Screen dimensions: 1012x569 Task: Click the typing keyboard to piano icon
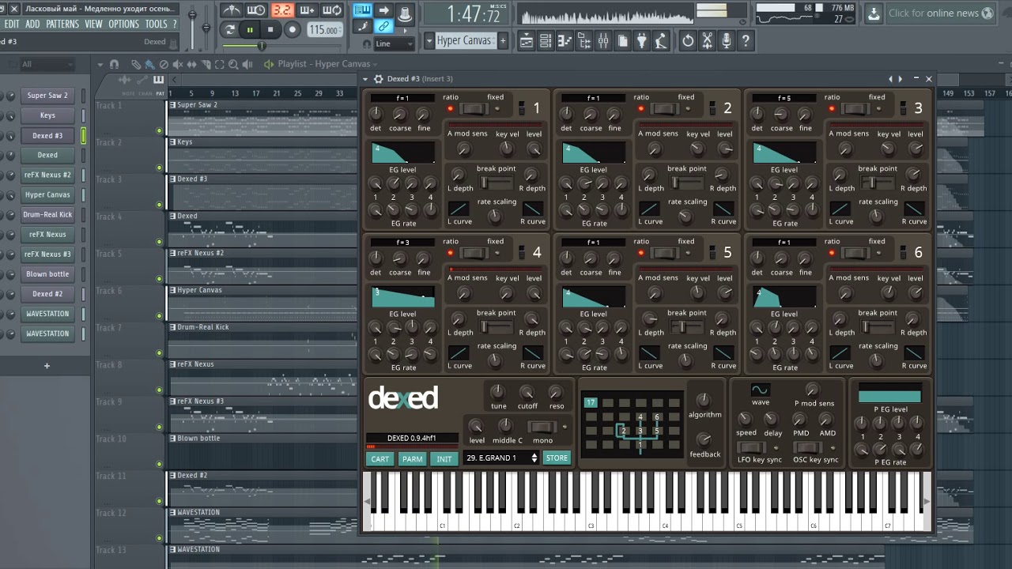(363, 10)
